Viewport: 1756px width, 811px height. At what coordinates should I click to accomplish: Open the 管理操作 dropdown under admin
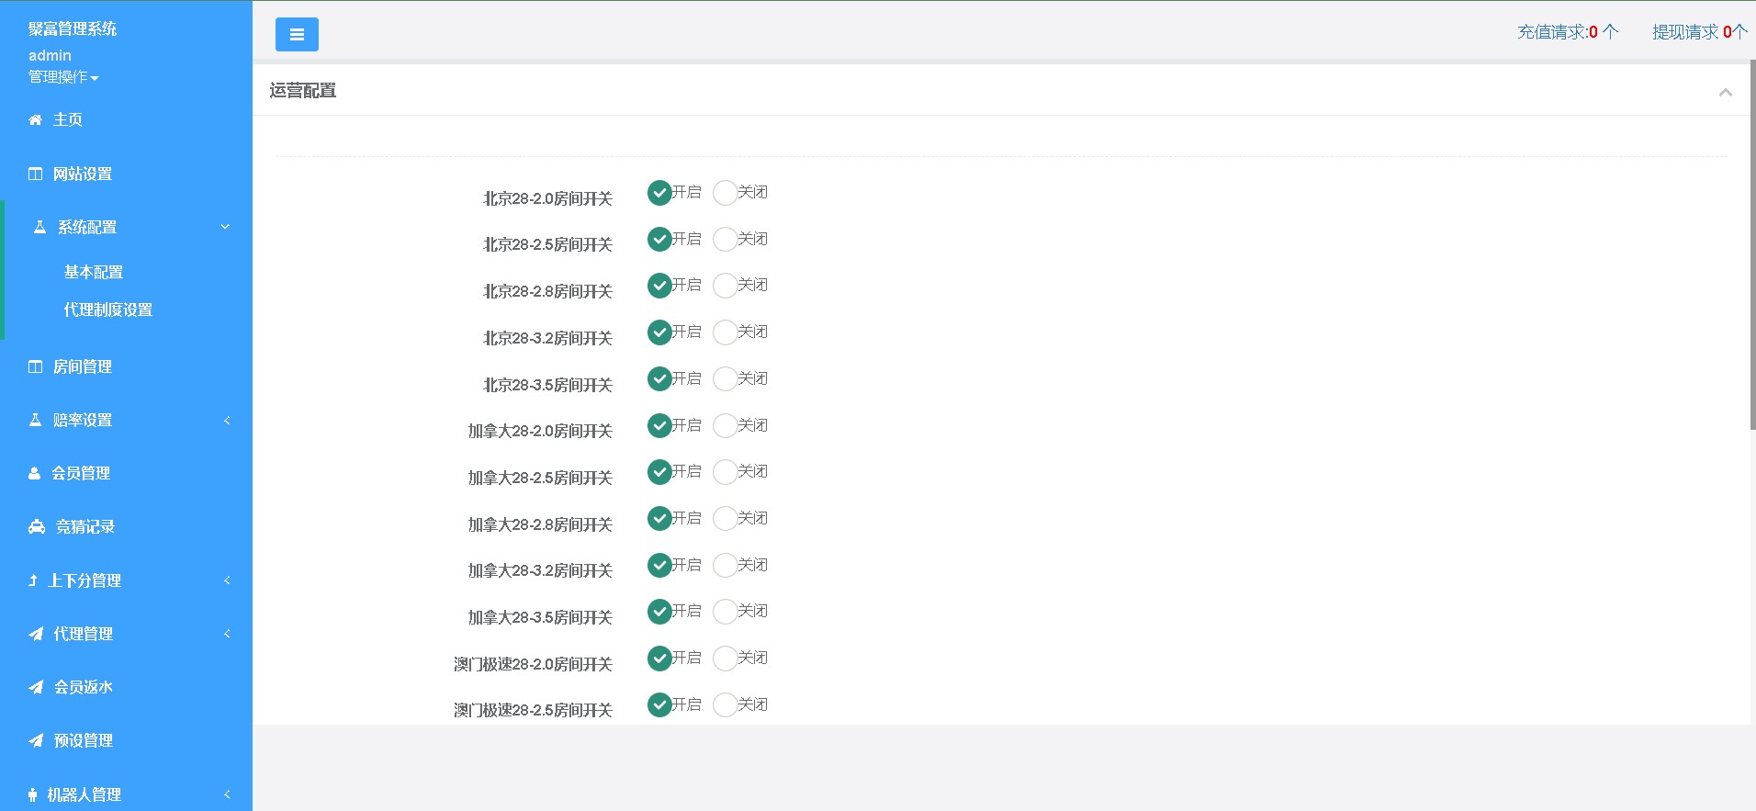tap(63, 77)
